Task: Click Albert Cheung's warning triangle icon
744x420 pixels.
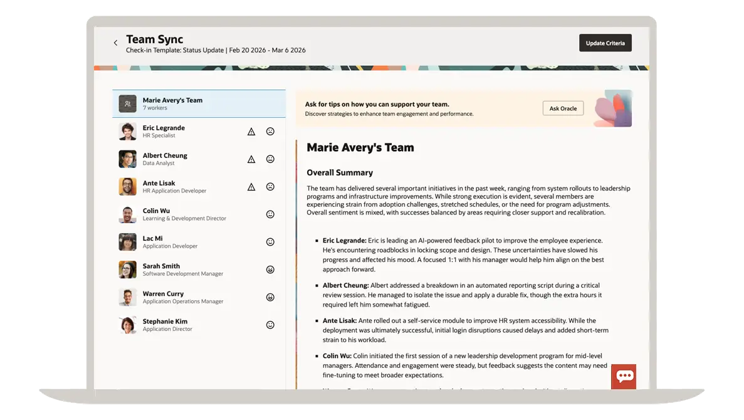Action: (x=251, y=159)
